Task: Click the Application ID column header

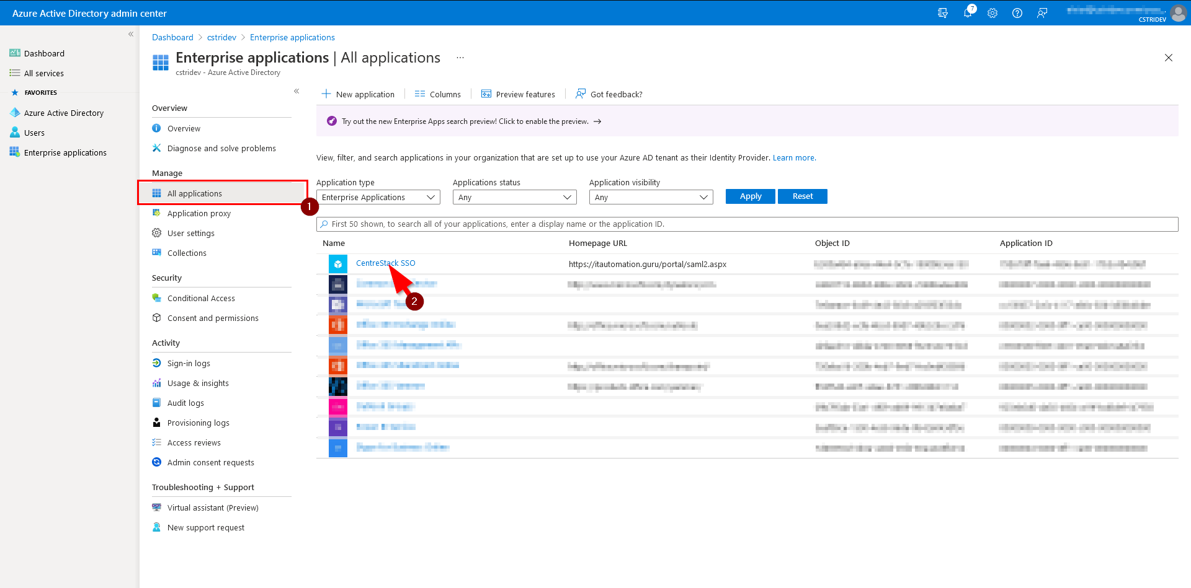Action: point(1026,244)
